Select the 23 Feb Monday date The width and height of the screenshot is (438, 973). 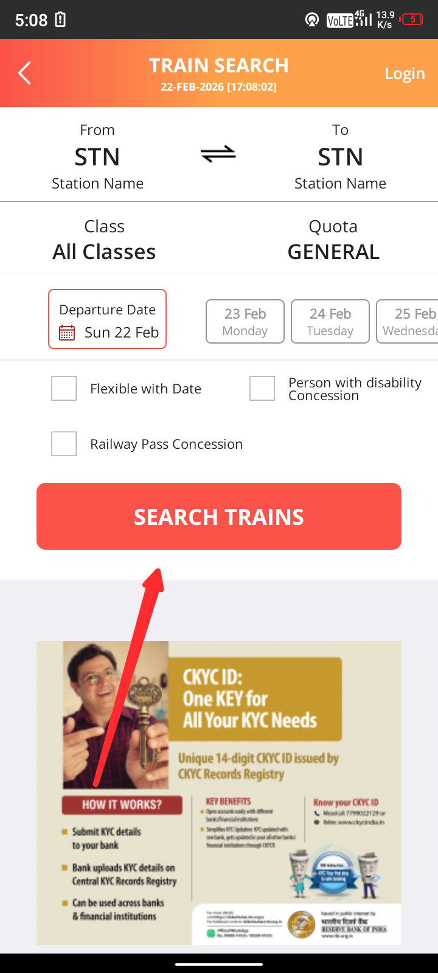coord(245,322)
